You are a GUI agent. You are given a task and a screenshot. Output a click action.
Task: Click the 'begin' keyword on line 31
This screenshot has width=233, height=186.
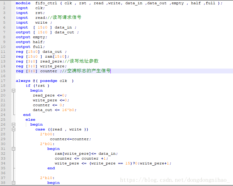(x=54, y=149)
